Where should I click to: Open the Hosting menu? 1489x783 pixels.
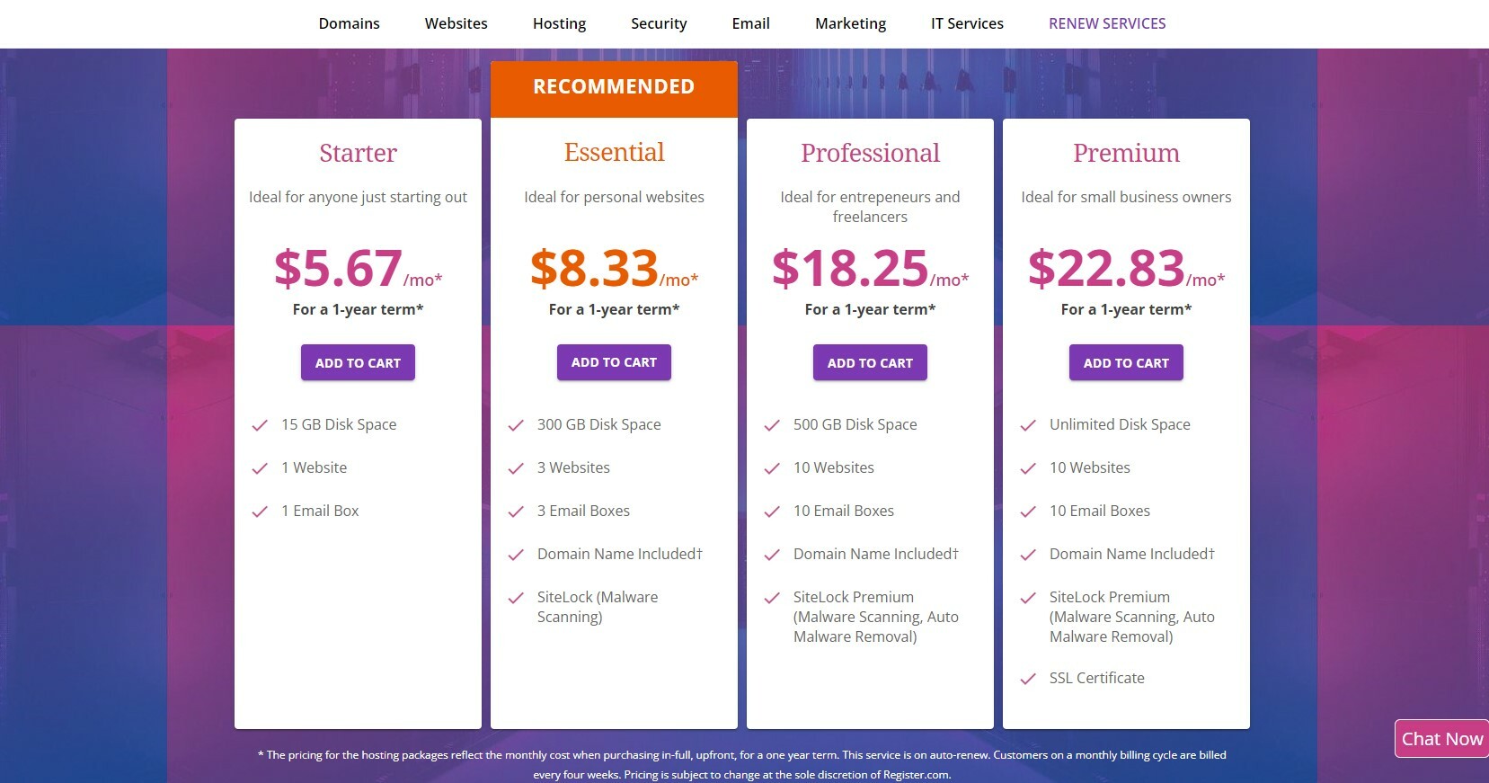click(x=559, y=23)
